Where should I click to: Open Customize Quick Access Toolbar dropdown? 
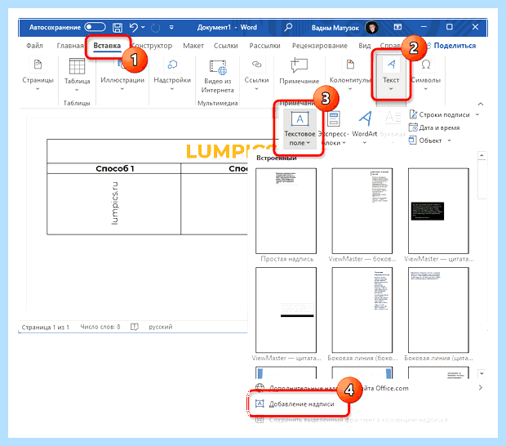pyautogui.click(x=171, y=28)
